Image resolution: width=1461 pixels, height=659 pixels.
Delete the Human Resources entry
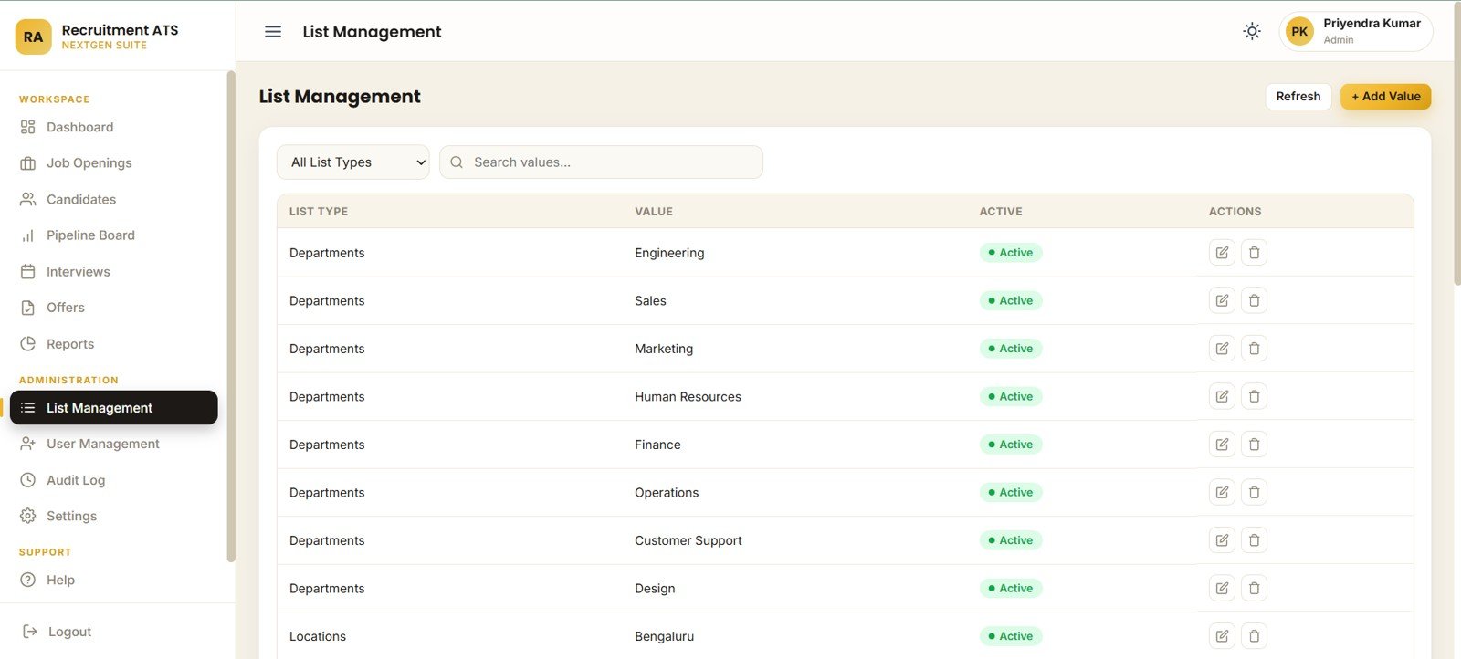pos(1254,396)
